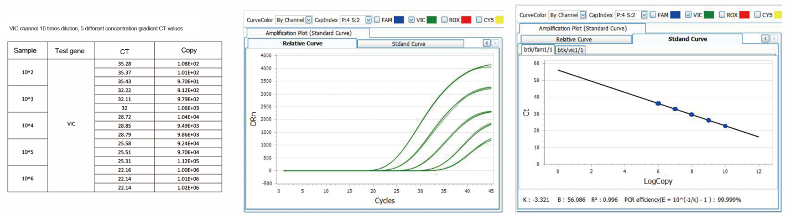Select the data point at LogCopy 10 on the standard curve

pos(725,126)
